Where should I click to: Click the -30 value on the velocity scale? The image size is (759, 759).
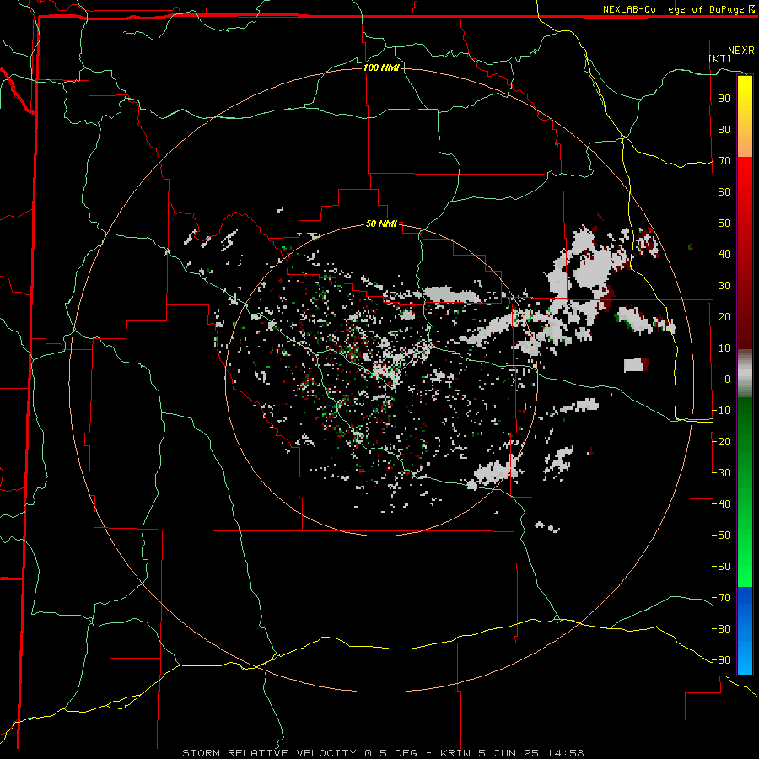point(721,473)
